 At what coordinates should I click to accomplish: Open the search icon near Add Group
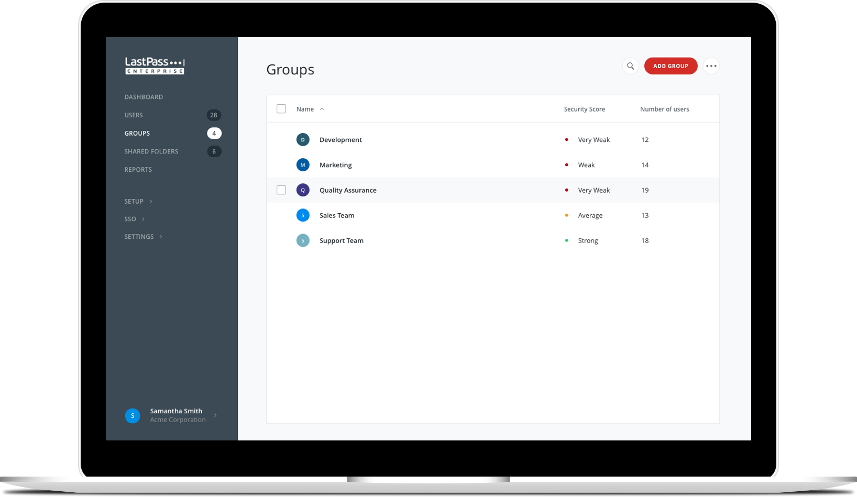point(630,66)
